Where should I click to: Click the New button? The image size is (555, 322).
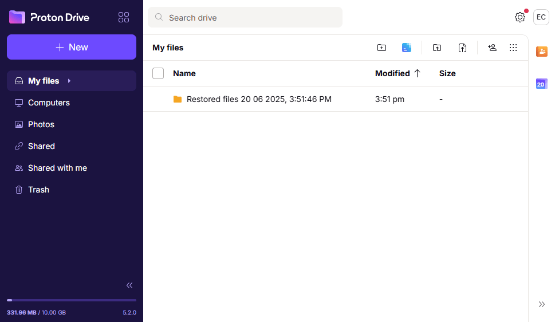point(72,47)
